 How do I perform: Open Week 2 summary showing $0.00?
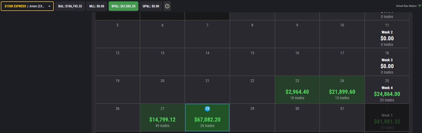(x=387, y=34)
